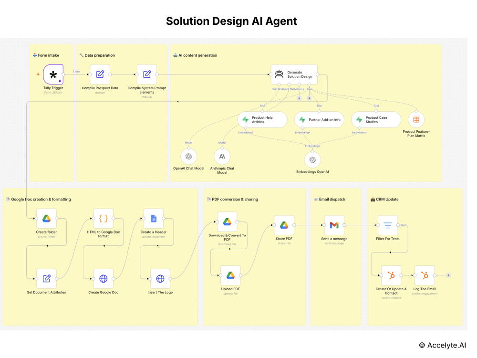This screenshot has width=477, height=358.
Task: Click the Google Doc creation & formatting title
Action: (x=41, y=200)
